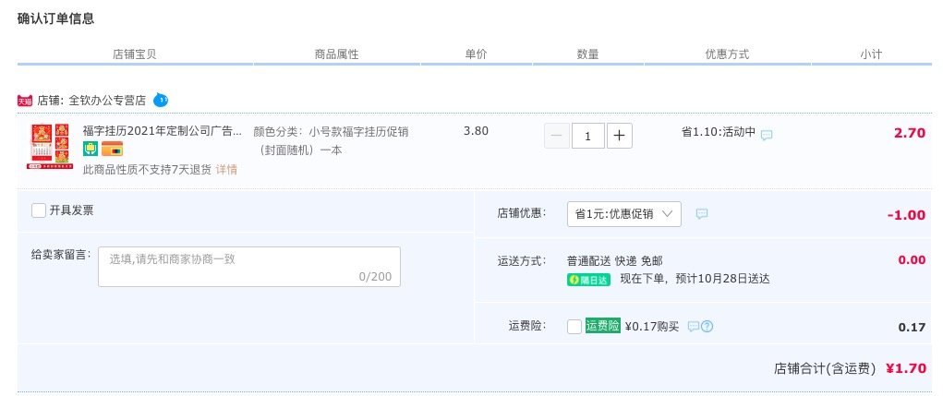The height and width of the screenshot is (396, 943).
Task: Open comment icon beside 省1.10:活动中
Action: click(x=767, y=135)
